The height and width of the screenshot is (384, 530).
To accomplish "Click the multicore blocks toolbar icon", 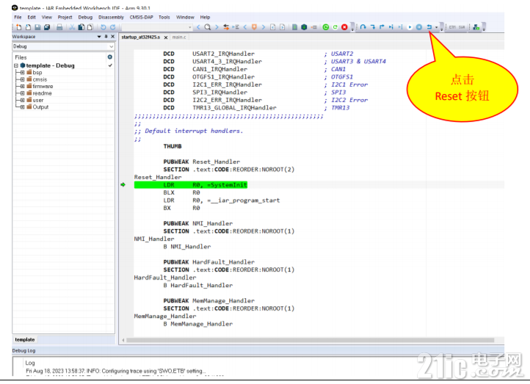I will click(x=476, y=27).
